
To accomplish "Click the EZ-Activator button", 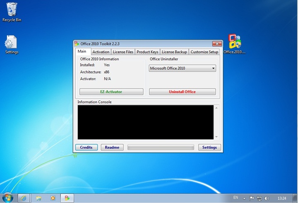I will coord(111,92).
